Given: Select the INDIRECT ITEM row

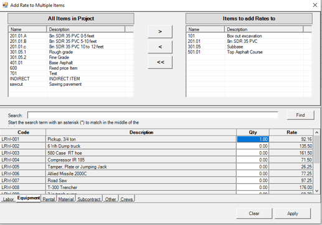Looking at the screenshot, I should (x=67, y=79).
